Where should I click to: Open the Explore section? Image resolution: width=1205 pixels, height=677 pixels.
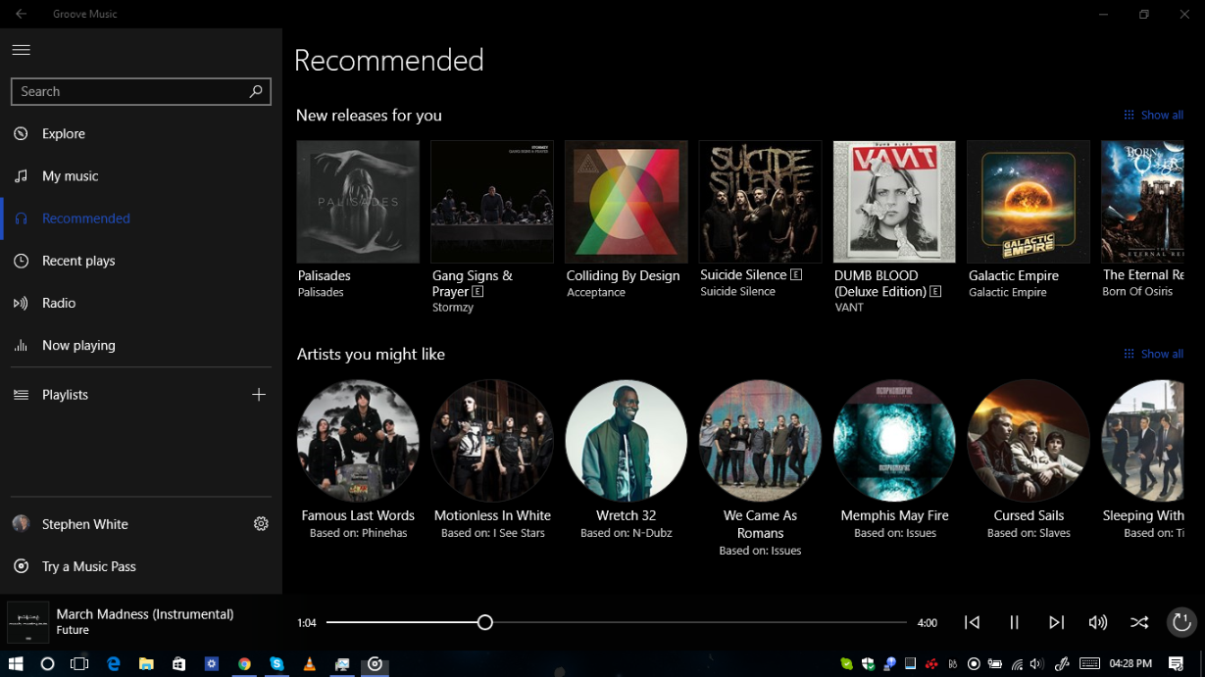141,133
